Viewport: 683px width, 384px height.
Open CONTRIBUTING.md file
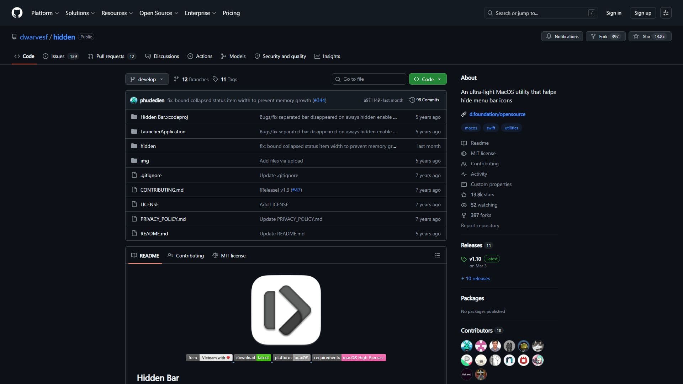point(162,190)
